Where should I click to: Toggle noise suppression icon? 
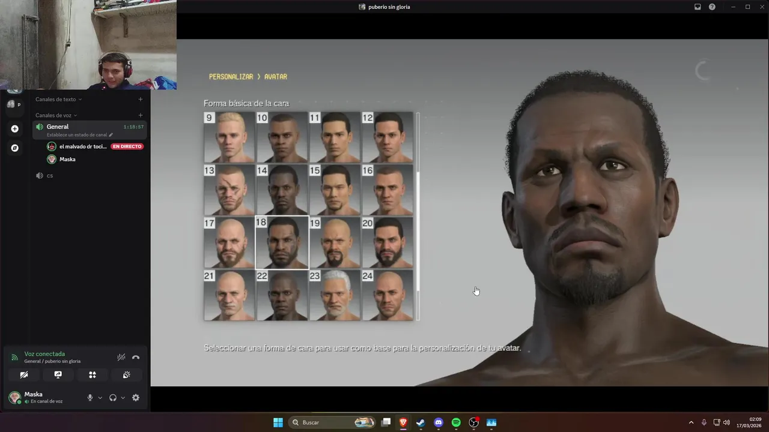point(121,357)
